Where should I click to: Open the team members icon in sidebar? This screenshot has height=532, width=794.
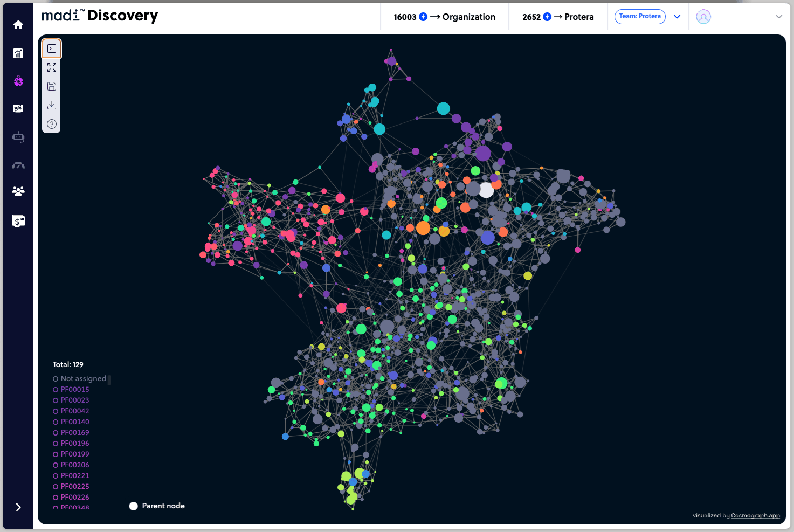(x=18, y=191)
